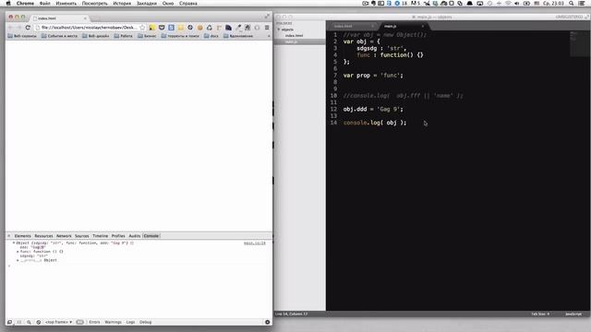The width and height of the screenshot is (591, 332).
Task: Open DevTools settings gear
Action: [267, 322]
